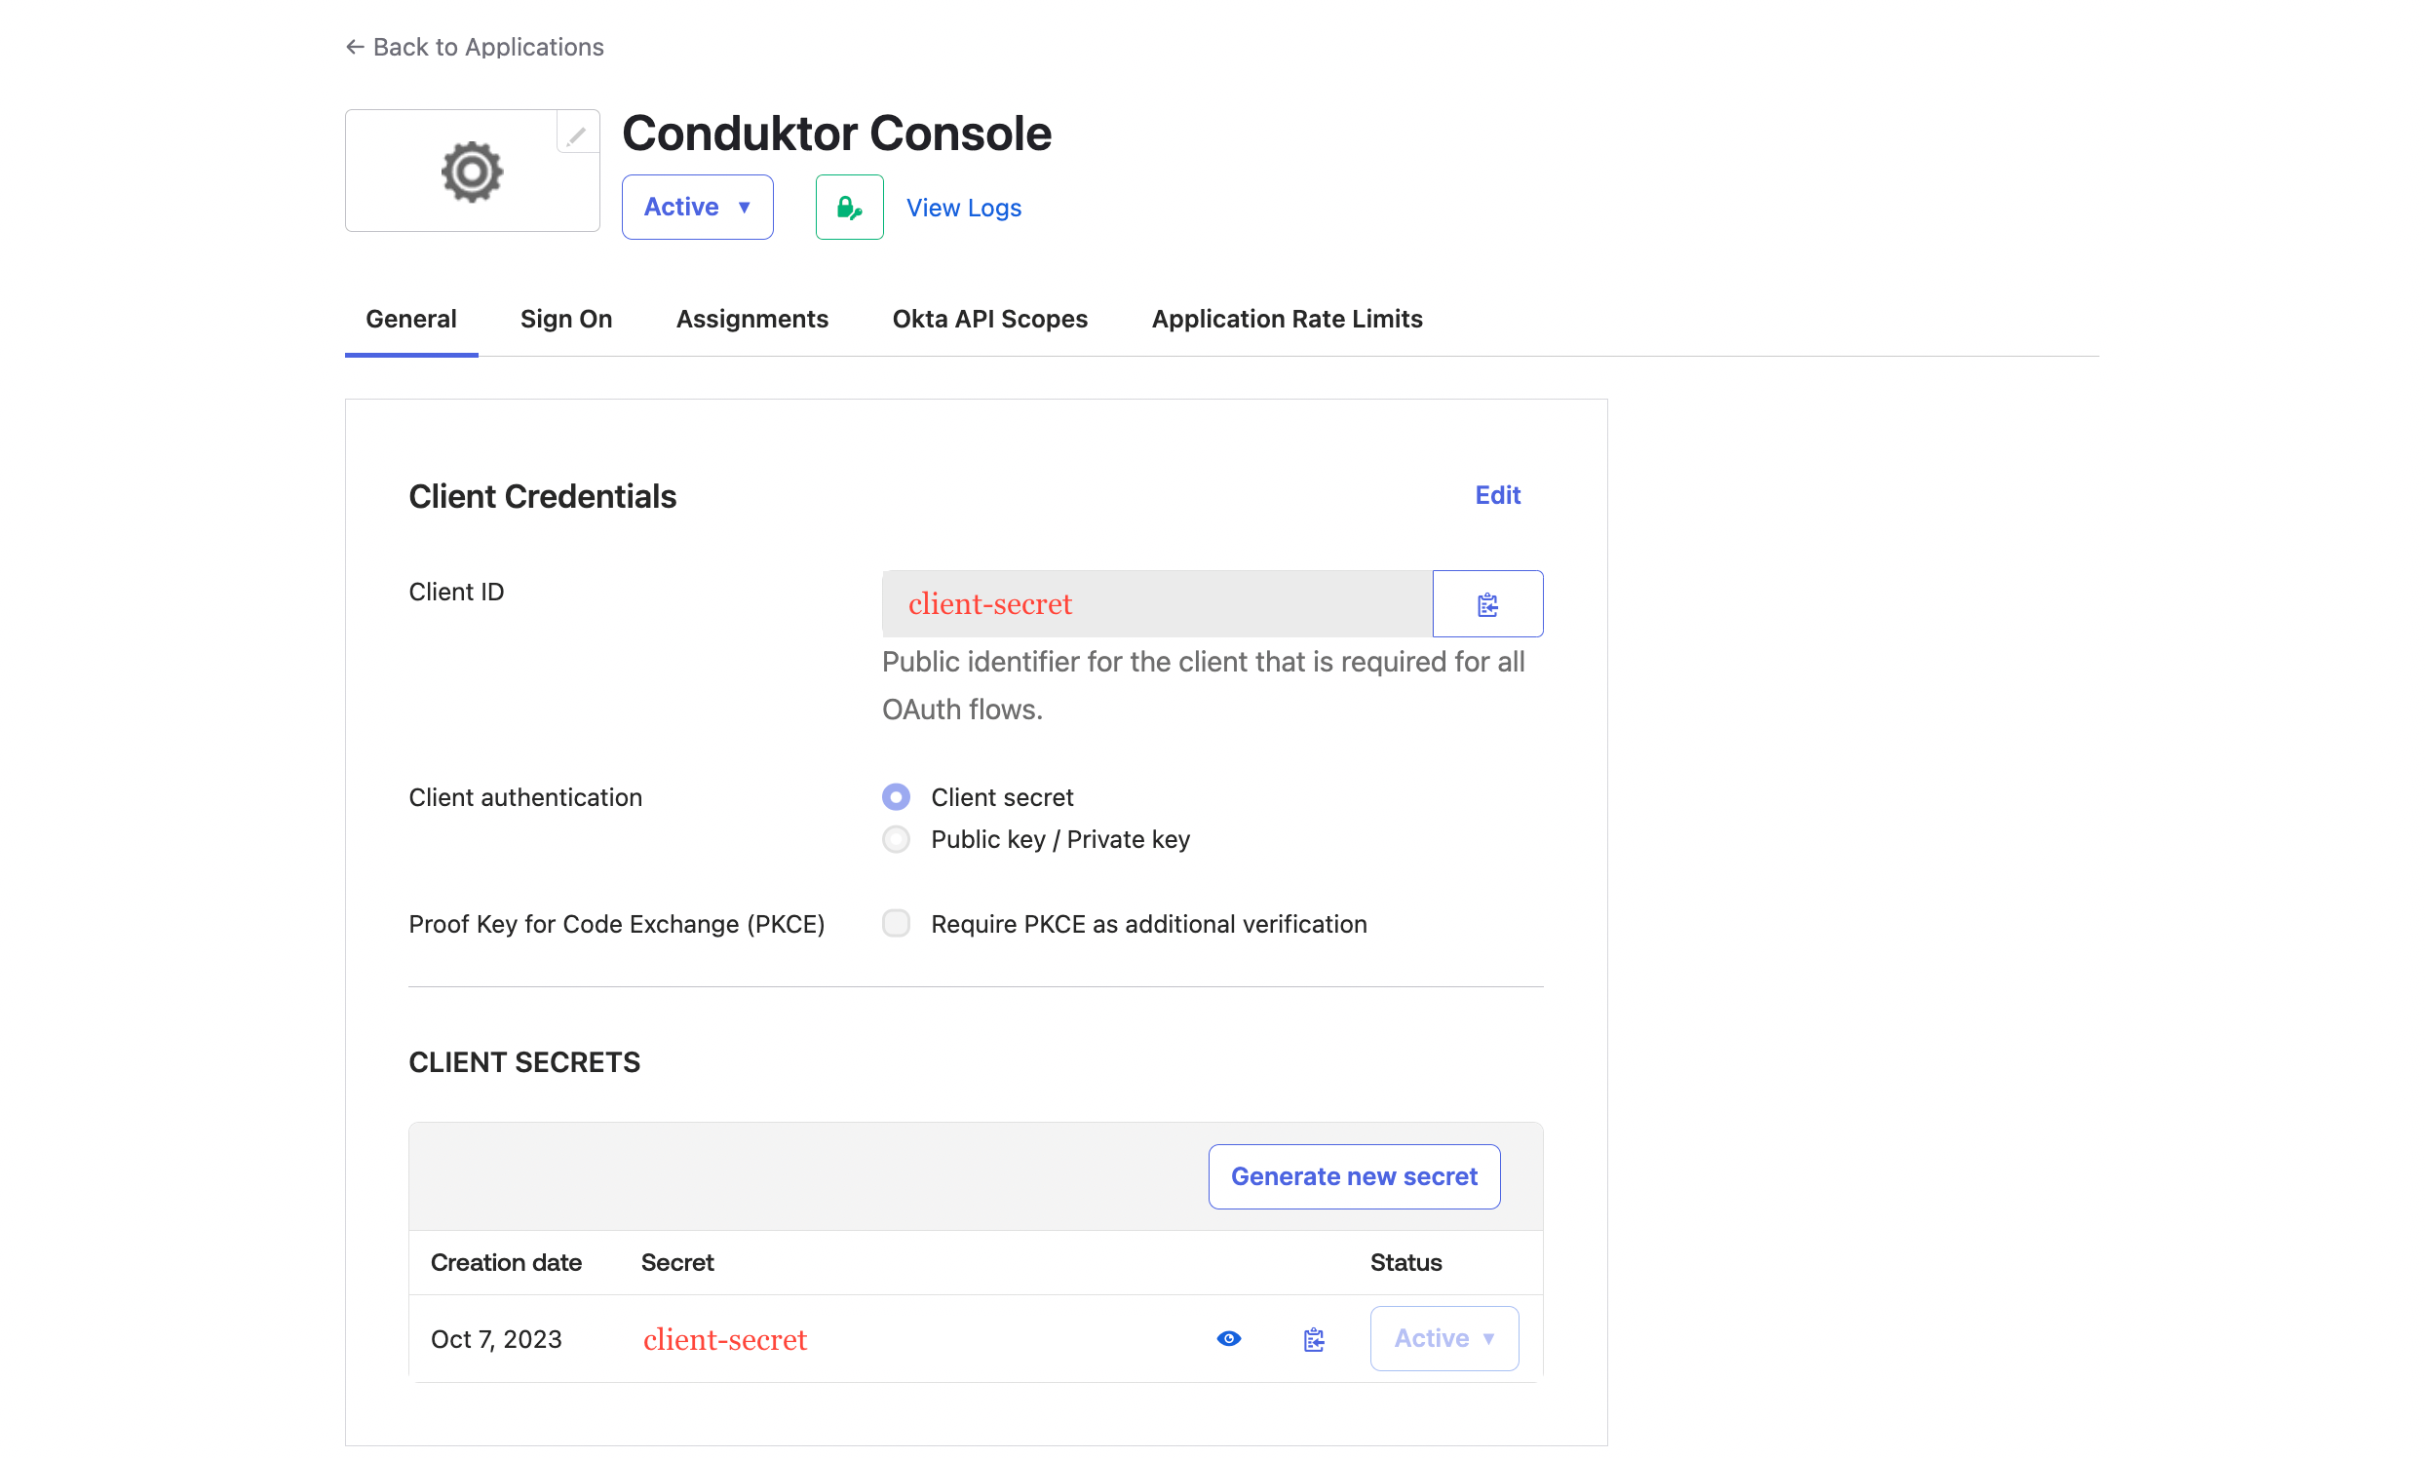Click the Client ID field
The width and height of the screenshot is (2425, 1458).
point(1157,603)
